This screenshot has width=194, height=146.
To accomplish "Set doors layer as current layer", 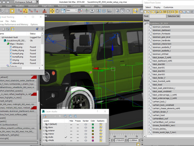I will coord(65,127).
